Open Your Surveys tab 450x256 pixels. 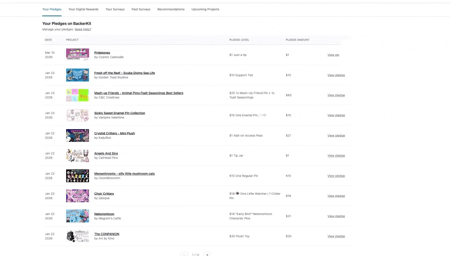pos(115,9)
